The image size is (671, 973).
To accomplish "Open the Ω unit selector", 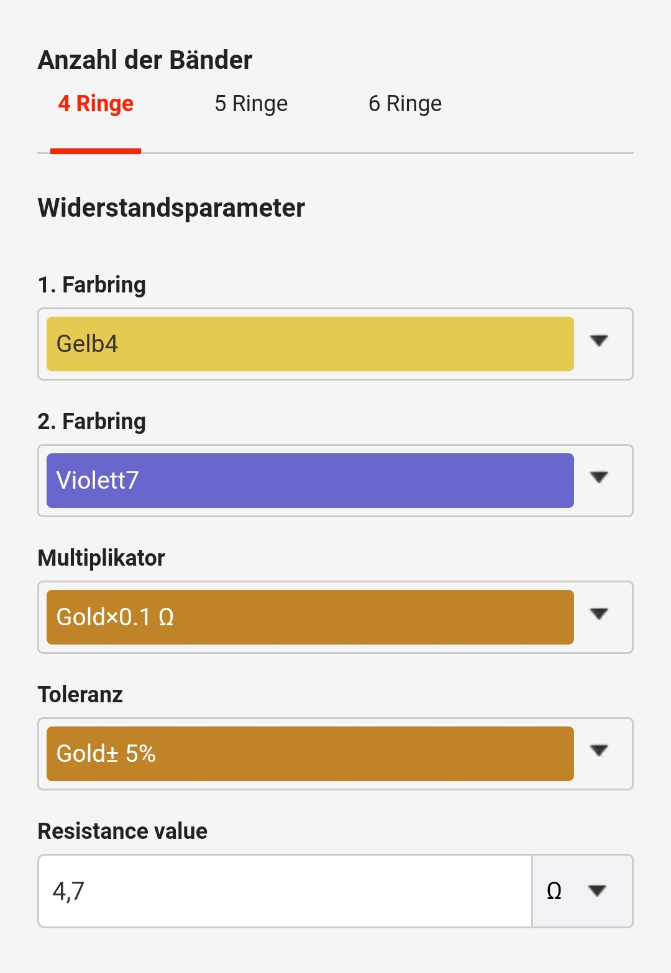I will pos(582,891).
